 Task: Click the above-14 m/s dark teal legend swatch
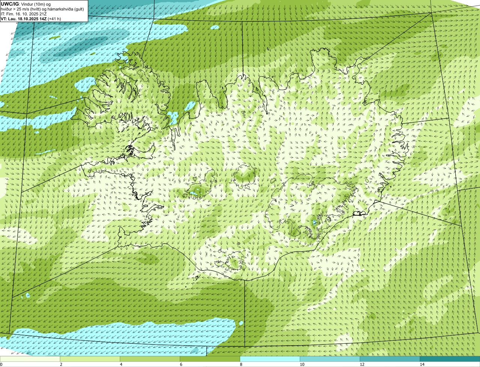[x=450, y=359]
